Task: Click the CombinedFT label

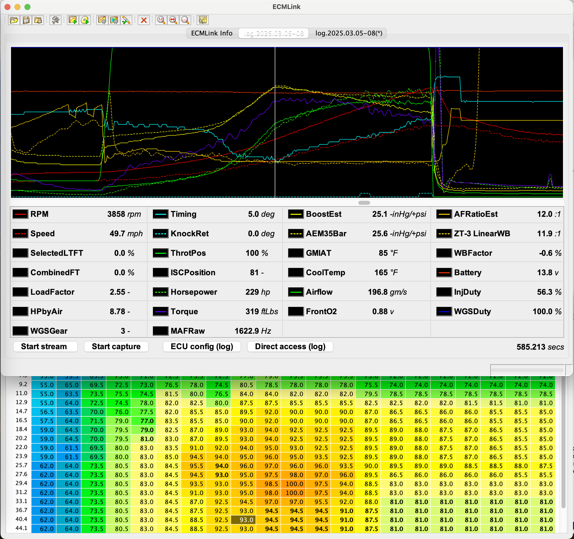Action: tap(55, 273)
